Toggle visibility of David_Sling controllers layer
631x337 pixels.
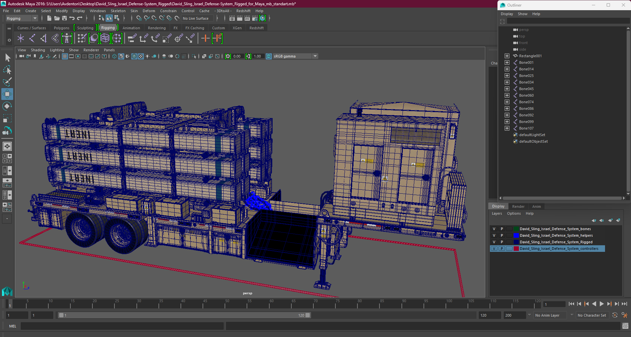pyautogui.click(x=494, y=249)
